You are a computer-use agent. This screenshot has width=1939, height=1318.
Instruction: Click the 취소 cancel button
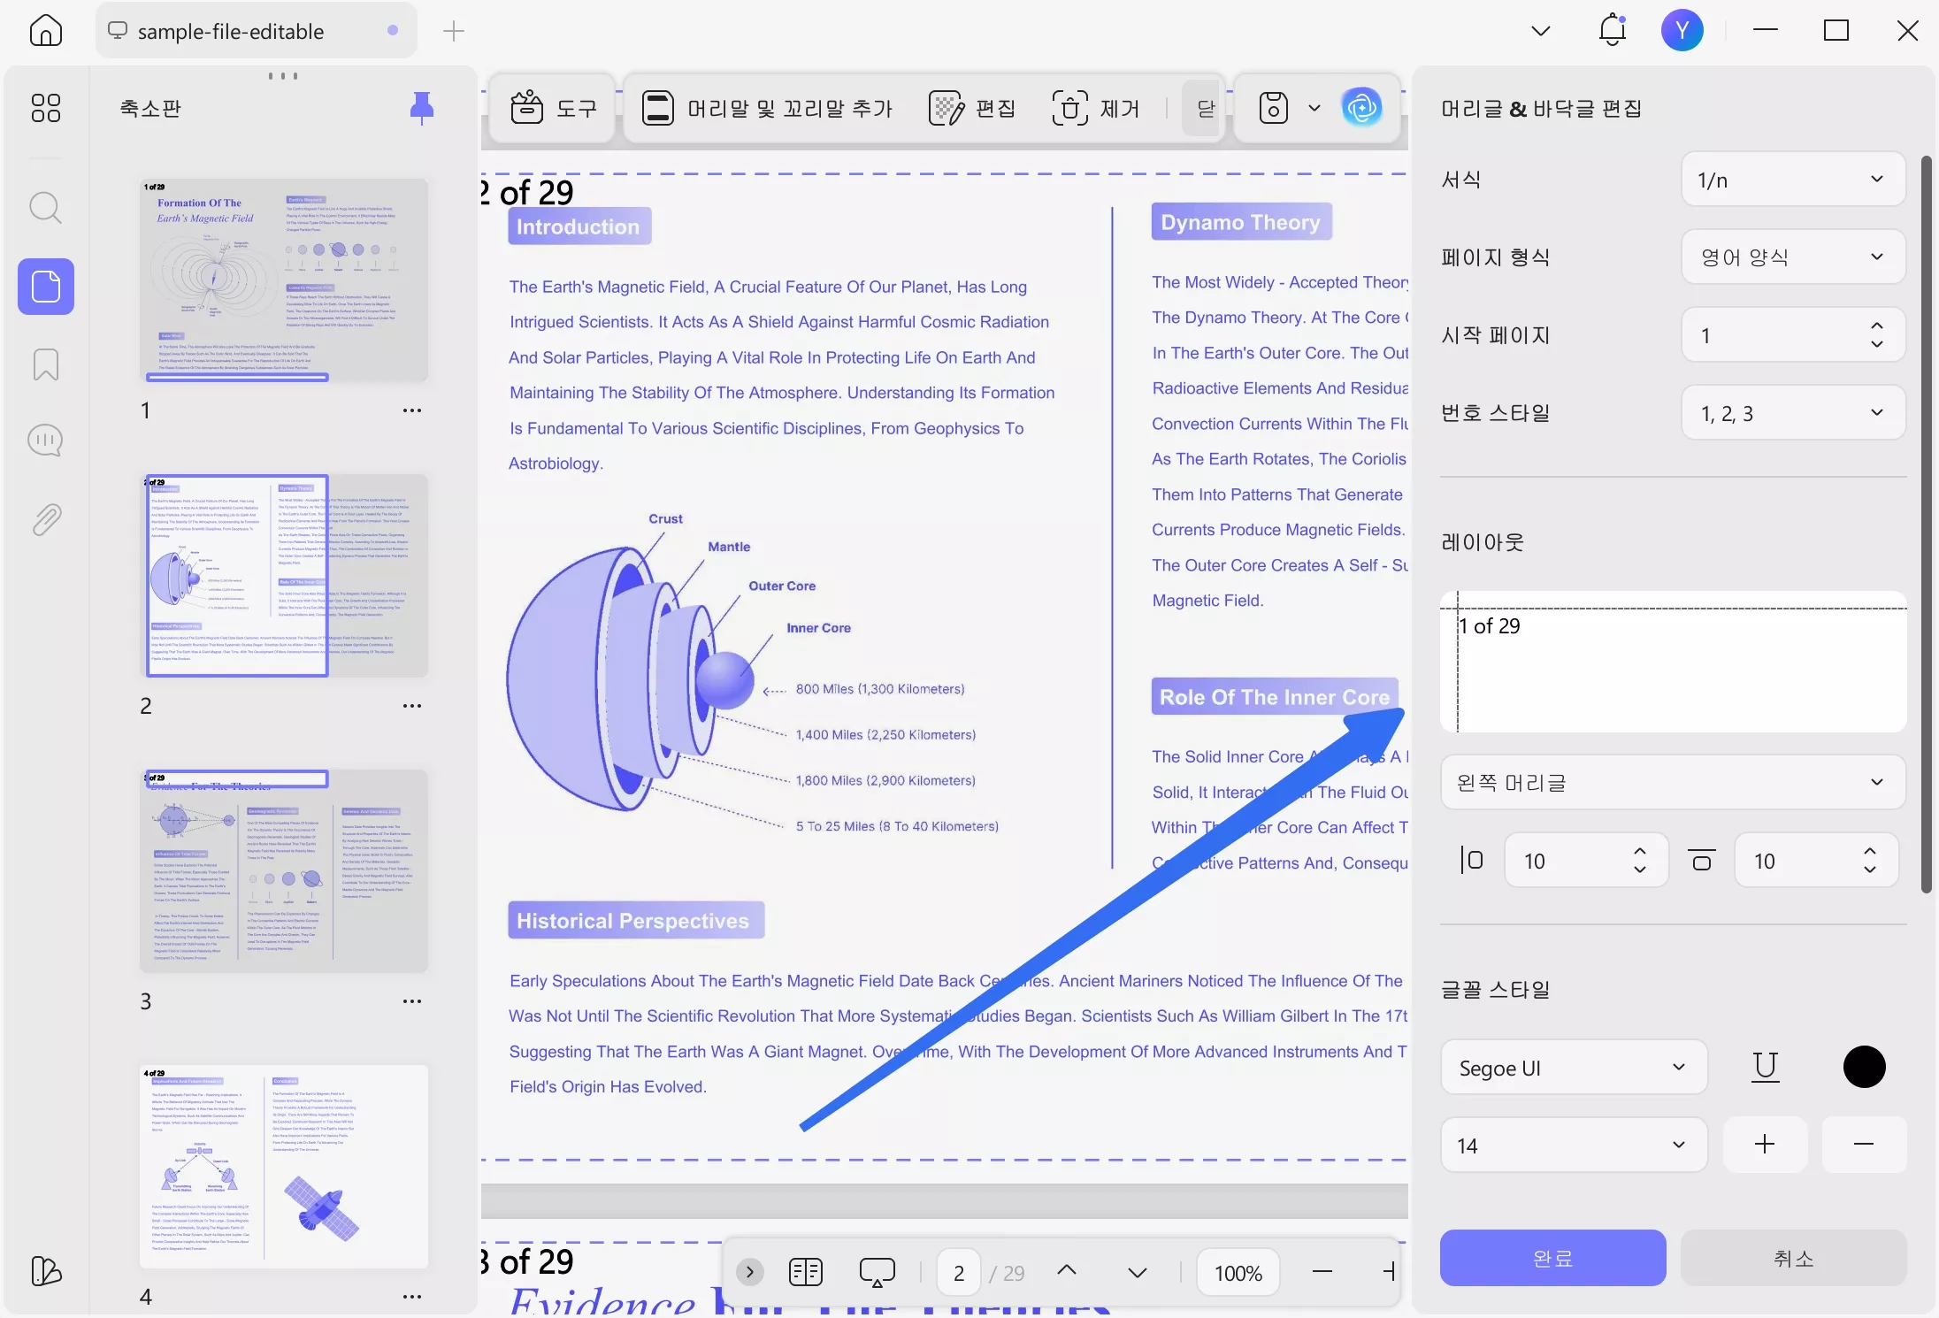1793,1258
